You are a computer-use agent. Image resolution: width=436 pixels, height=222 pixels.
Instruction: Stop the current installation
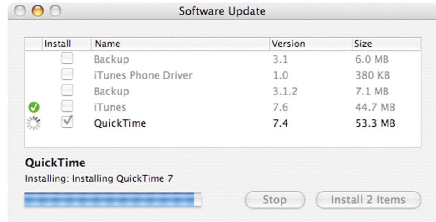[275, 200]
